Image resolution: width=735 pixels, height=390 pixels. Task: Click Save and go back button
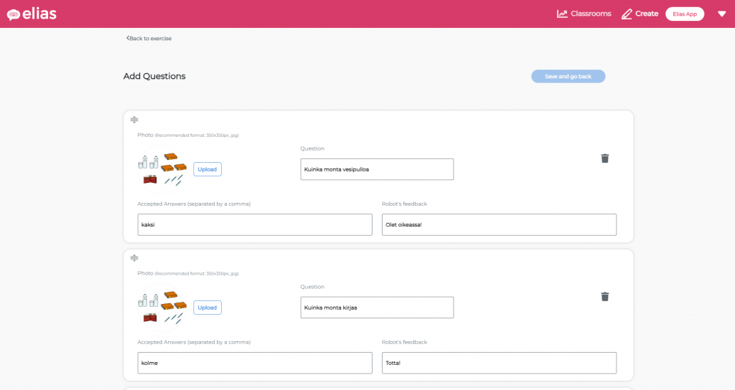click(x=568, y=76)
